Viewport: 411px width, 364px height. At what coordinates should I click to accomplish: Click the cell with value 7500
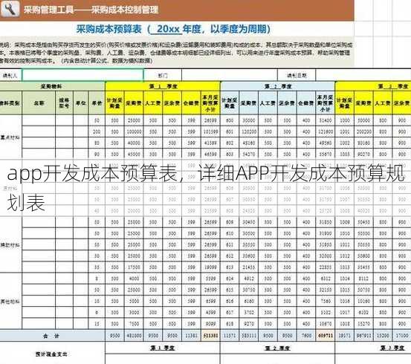click(134, 324)
